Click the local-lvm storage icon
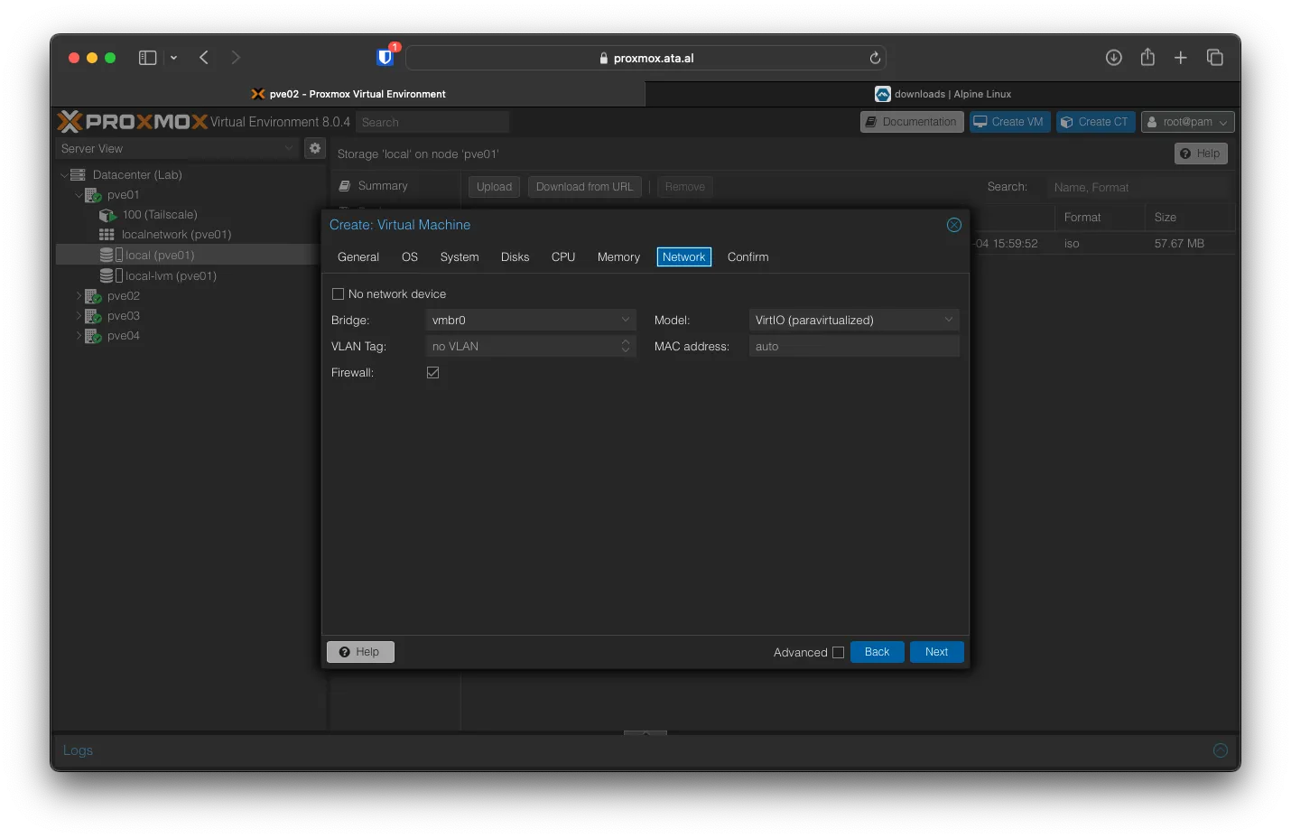Screen dimensions: 1291x838 (x=111, y=275)
